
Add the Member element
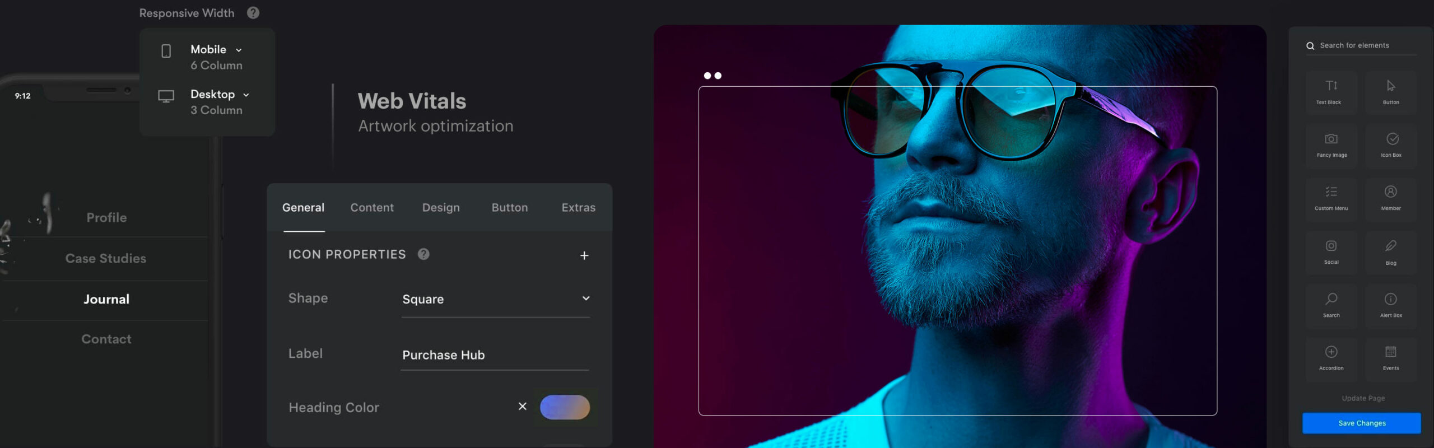pyautogui.click(x=1391, y=199)
